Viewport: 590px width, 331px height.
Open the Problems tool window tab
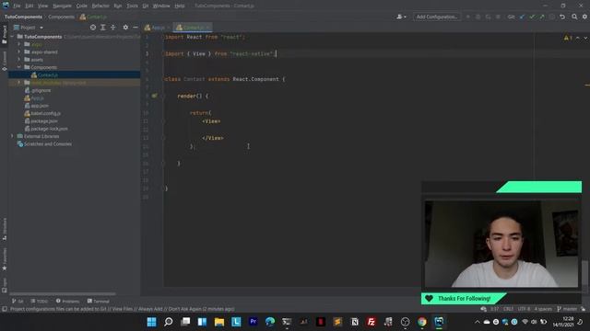[67, 302]
